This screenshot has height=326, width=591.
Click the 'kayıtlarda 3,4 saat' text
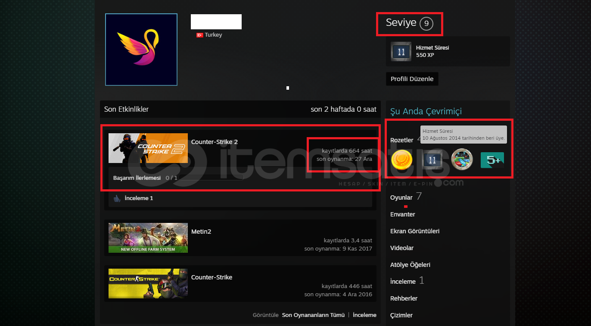click(x=348, y=240)
